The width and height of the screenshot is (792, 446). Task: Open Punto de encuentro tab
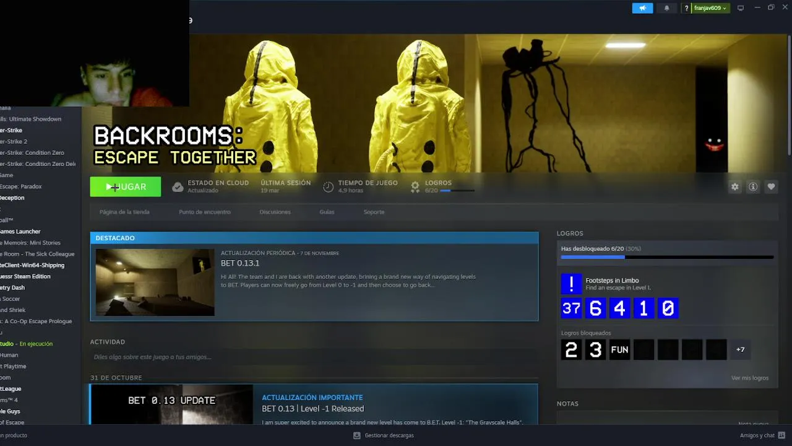point(205,212)
